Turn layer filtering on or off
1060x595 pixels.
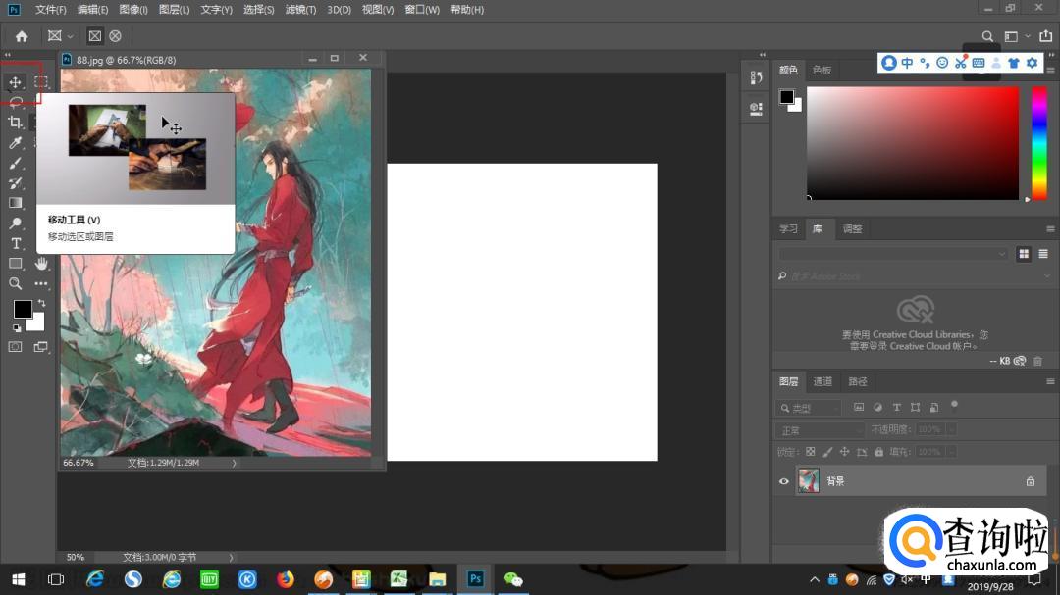(955, 405)
